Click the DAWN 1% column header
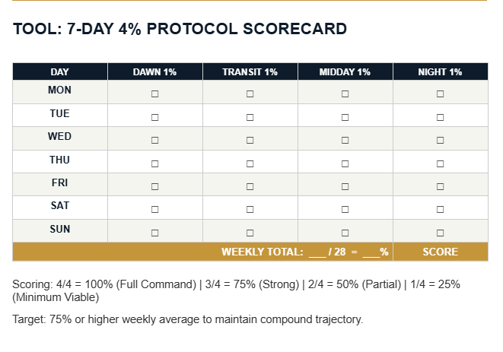This screenshot has width=503, height=352. (x=155, y=71)
